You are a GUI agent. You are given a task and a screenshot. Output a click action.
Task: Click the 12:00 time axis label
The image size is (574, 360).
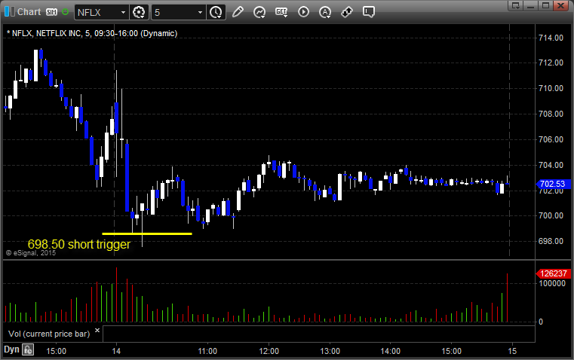pos(269,351)
